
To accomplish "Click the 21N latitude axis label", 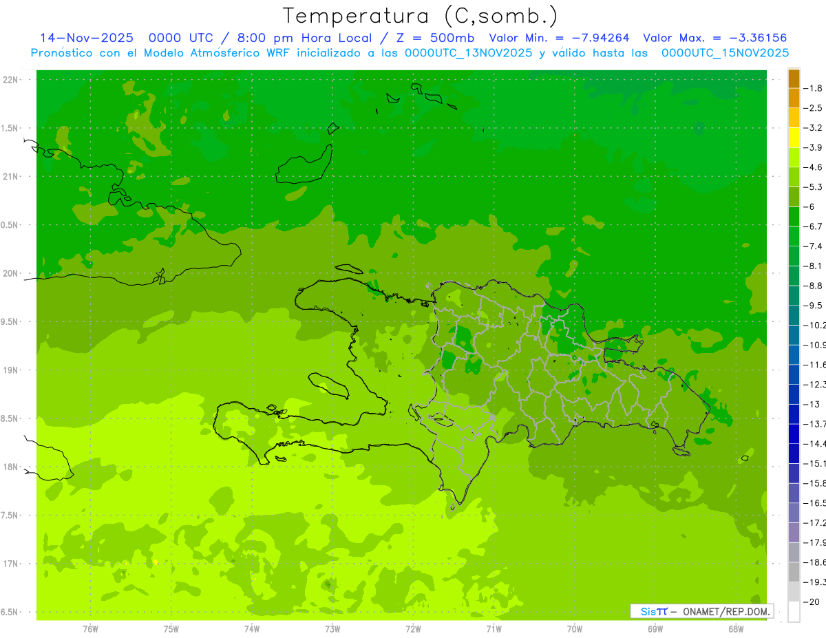I will click(10, 177).
